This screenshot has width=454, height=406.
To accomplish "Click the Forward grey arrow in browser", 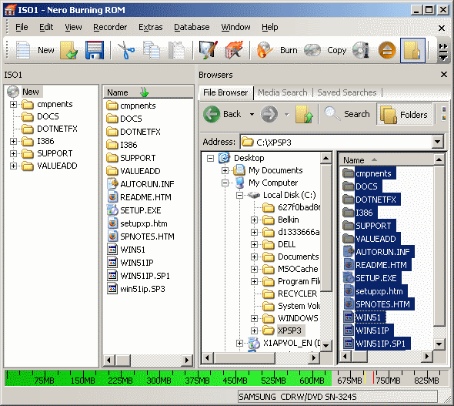I will click(269, 114).
